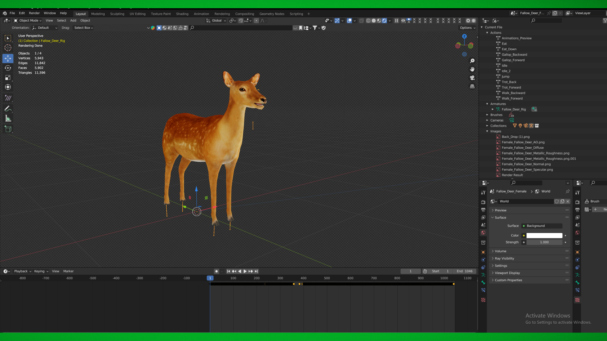Viewport: 607px width, 341px height.
Task: Open the Object properties tab in left properties editor
Action: [x=483, y=252]
